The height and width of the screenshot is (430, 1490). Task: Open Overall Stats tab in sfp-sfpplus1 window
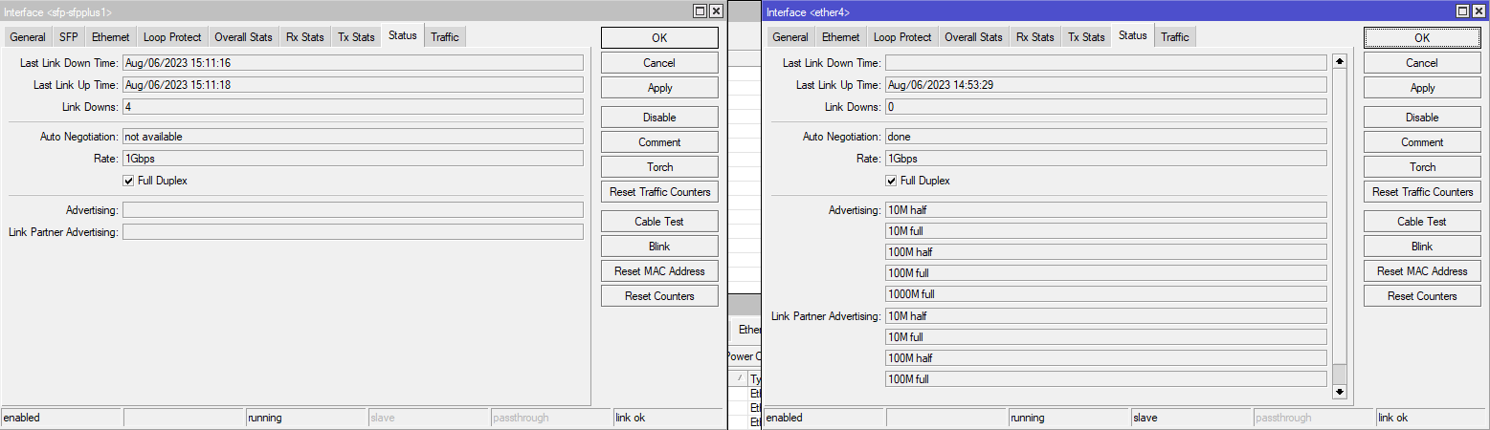click(x=243, y=37)
